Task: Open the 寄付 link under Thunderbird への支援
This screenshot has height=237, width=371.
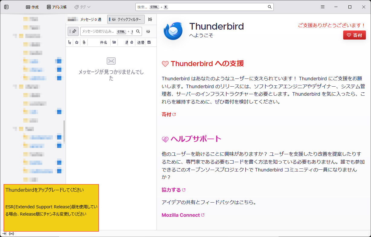Action: [169, 114]
